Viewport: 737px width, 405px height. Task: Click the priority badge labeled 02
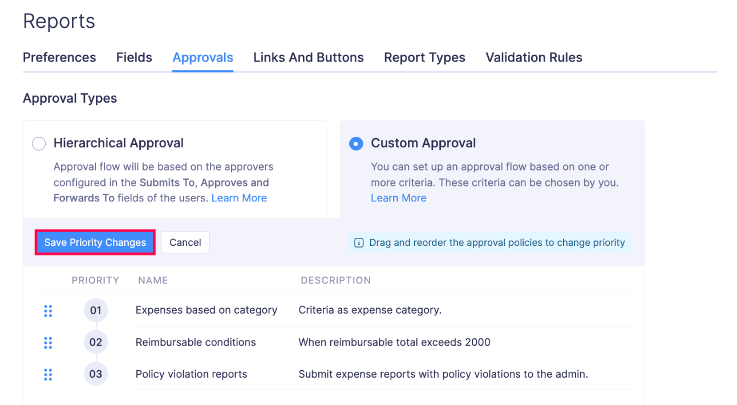pos(95,342)
